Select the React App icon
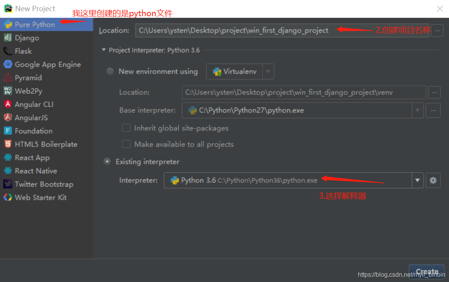Image resolution: width=449 pixels, height=282 pixels. 8,157
